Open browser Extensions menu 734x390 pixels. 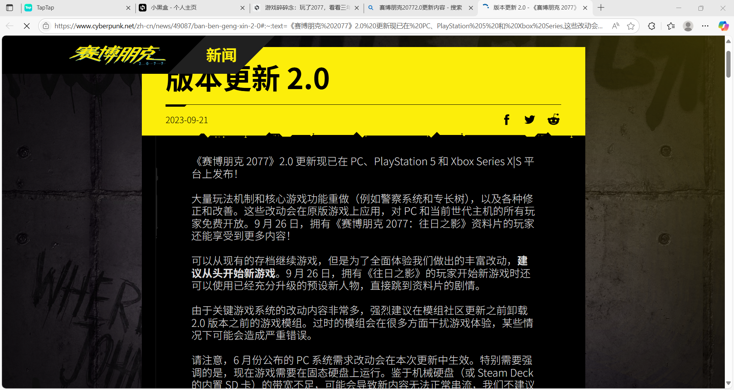pos(652,26)
